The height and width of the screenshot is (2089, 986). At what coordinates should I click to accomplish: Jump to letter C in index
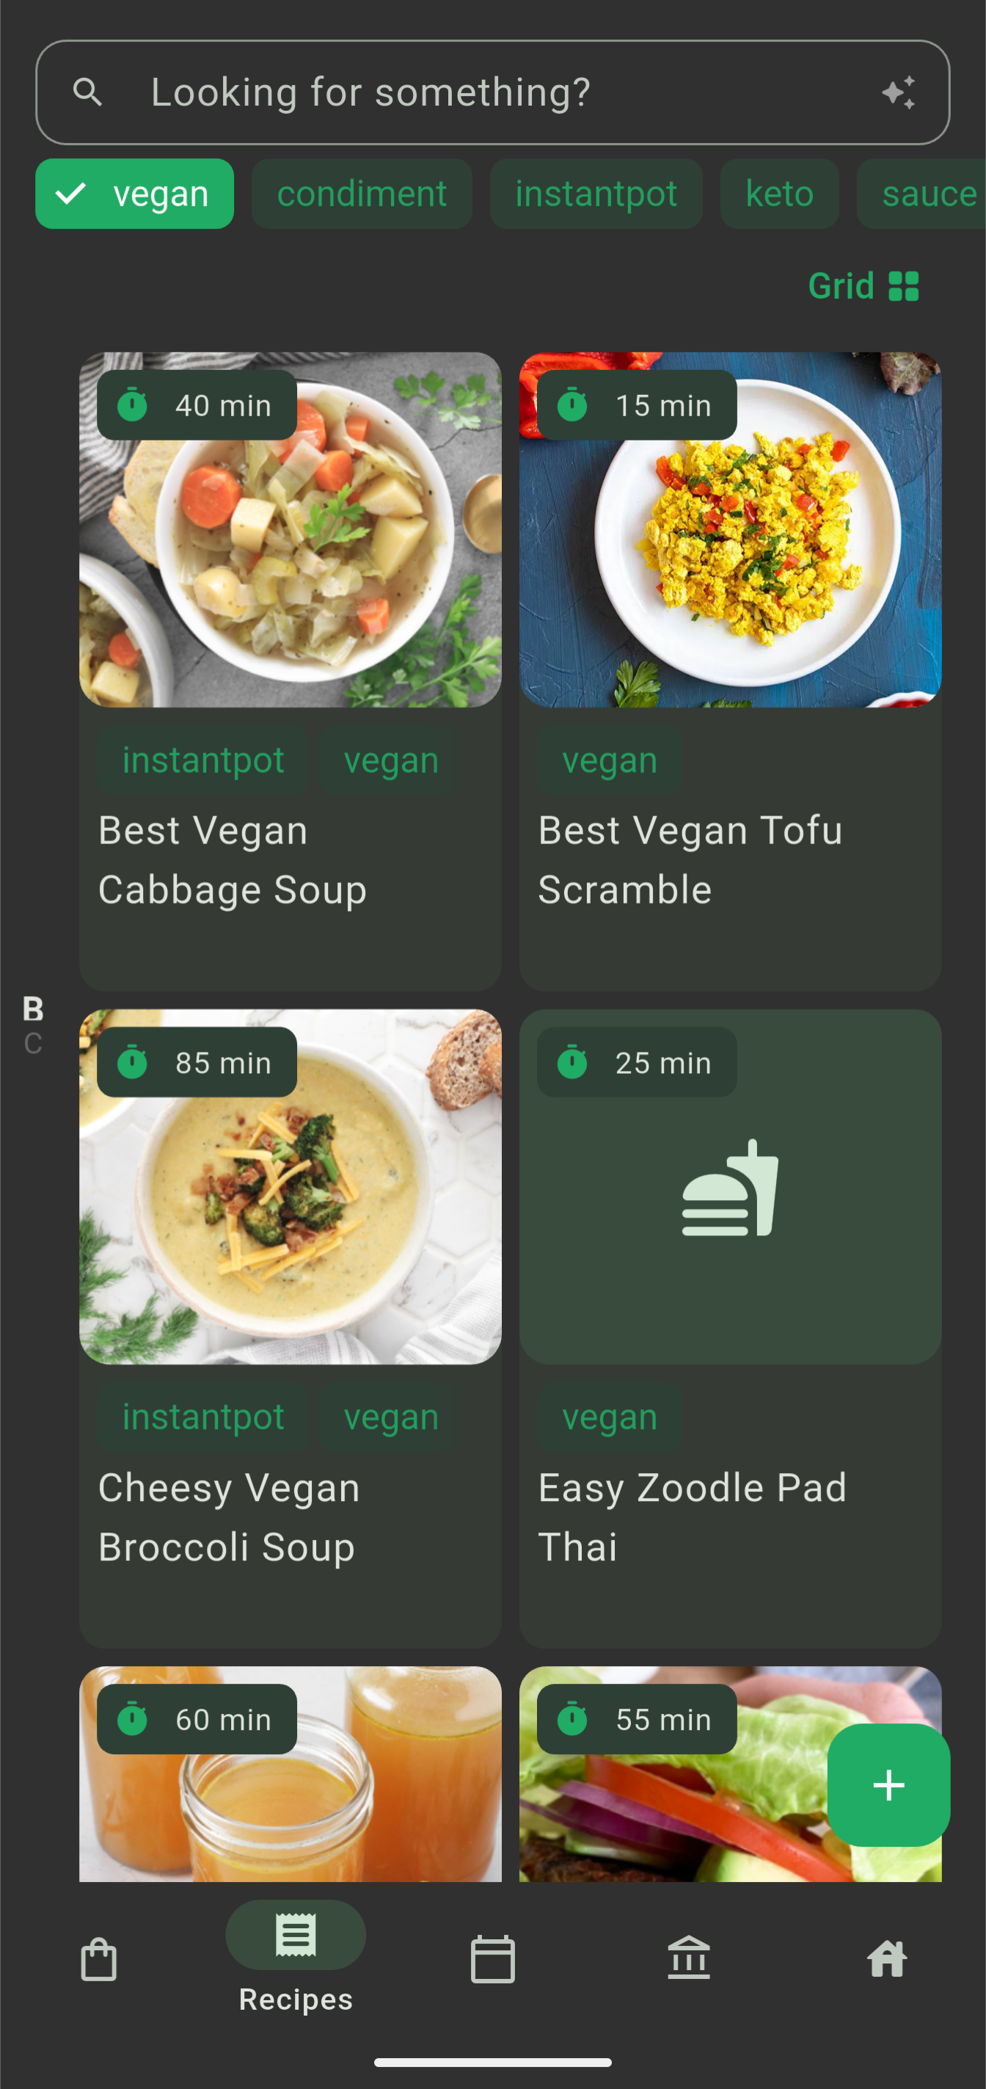coord(32,1043)
